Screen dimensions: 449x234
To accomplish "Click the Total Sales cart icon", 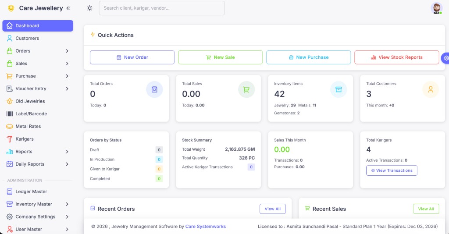I will [246, 89].
